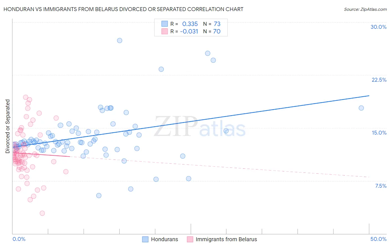Image resolution: width=390 pixels, height=247 pixels.
Task: Click the Divorced or Separated axis title
Action: (x=7, y=126)
